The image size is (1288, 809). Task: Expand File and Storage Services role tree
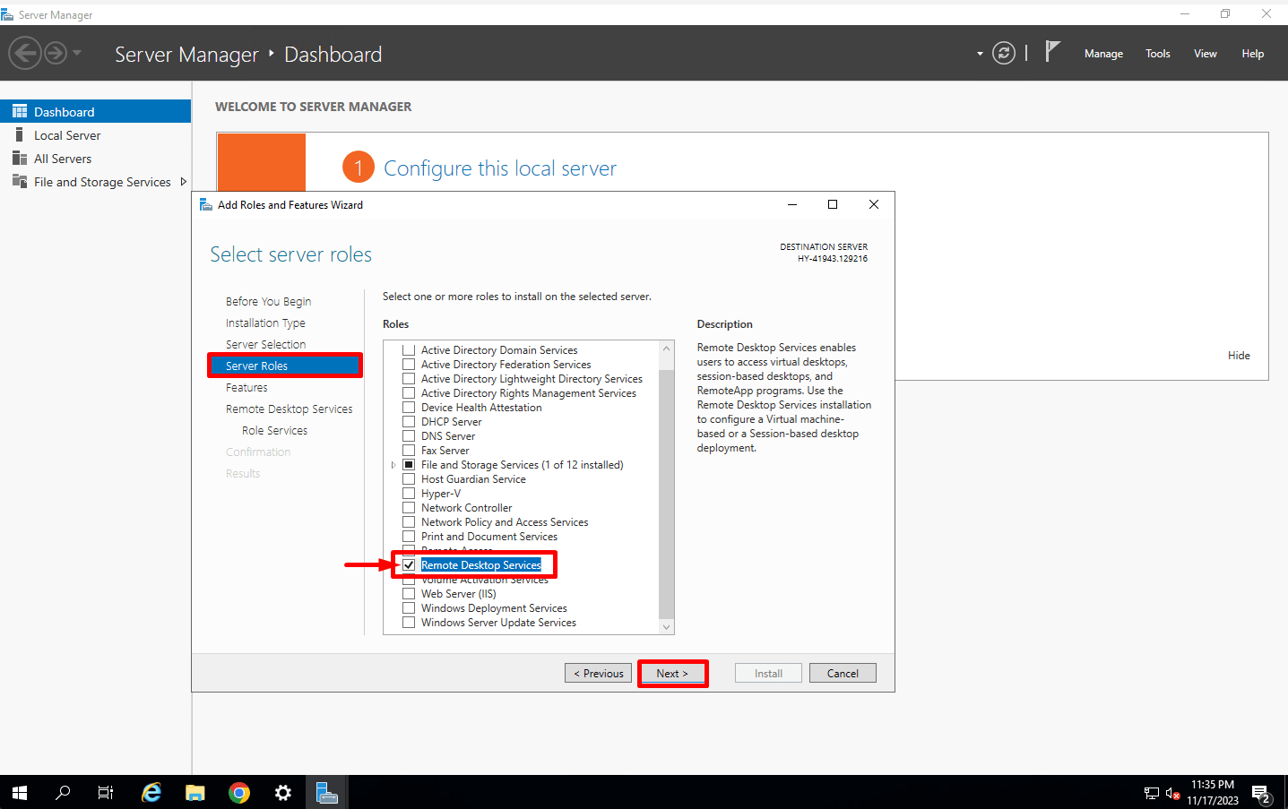point(393,464)
